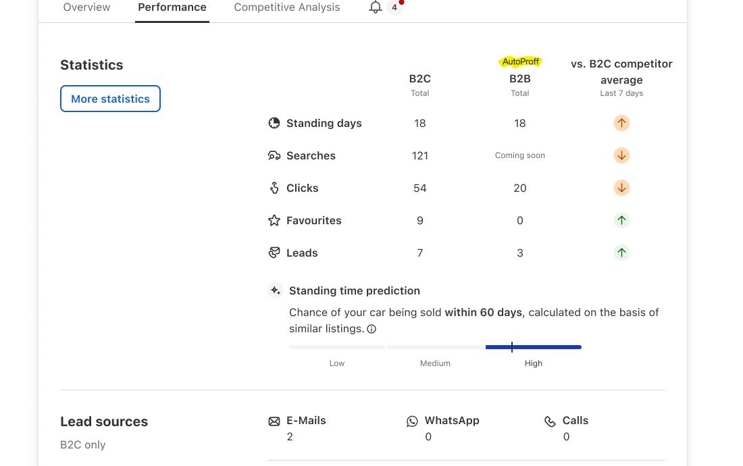Image resolution: width=743 pixels, height=466 pixels.
Task: Click the WhatsApp lead source label
Action: pos(452,421)
